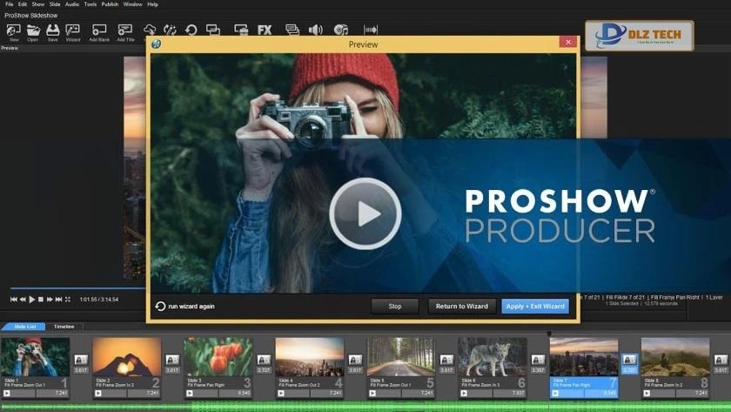Select the Slide 8 hilltop thumbnail

675,357
